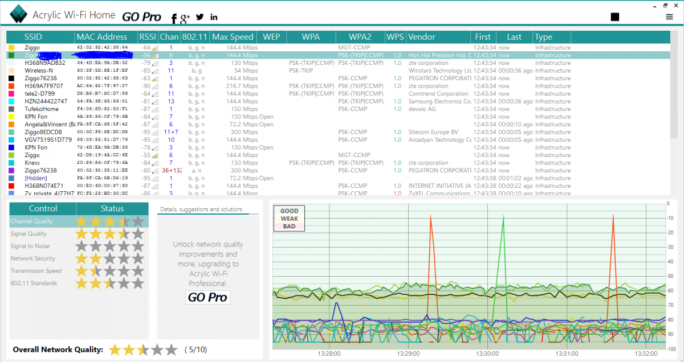Select the Angela&Vincent network name

click(50, 124)
